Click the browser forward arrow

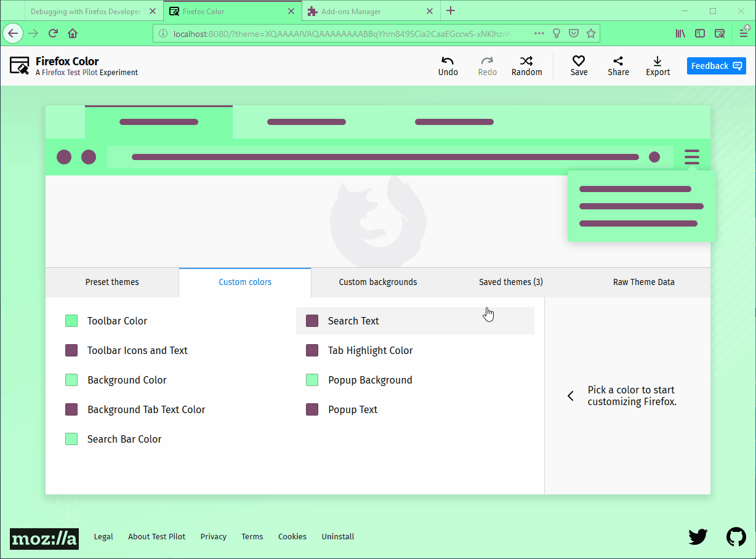33,33
